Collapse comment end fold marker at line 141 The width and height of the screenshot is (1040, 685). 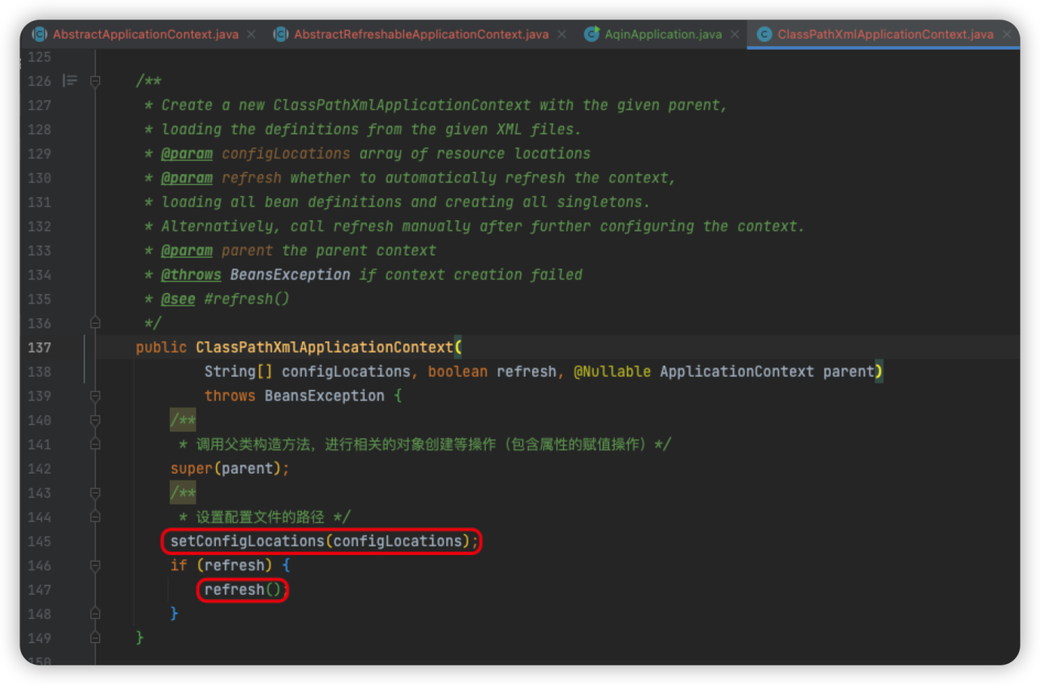pyautogui.click(x=95, y=444)
